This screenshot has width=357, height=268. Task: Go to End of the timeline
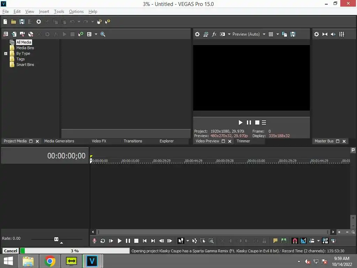click(153, 241)
